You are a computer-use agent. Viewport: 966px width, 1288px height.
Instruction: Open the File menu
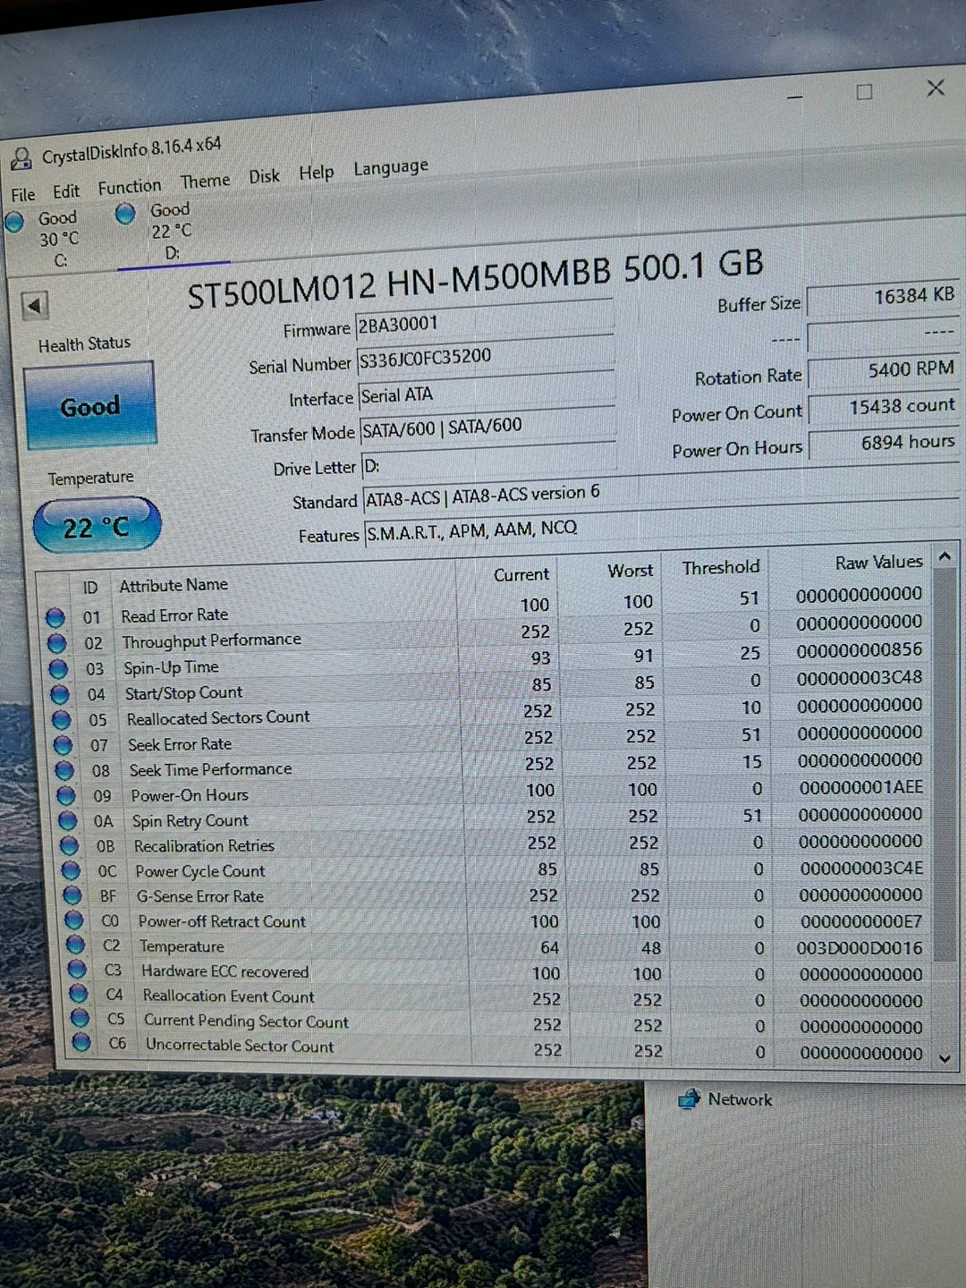pos(23,194)
